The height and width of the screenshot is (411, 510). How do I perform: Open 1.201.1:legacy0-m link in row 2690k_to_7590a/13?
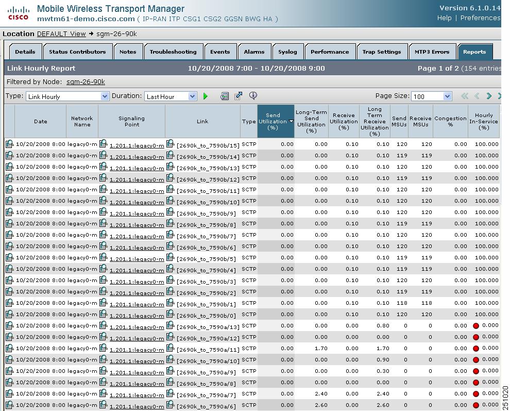(137, 326)
